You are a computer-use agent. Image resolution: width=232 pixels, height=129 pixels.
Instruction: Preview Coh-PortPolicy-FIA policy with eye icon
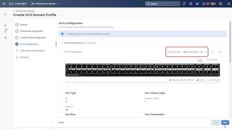206,52
